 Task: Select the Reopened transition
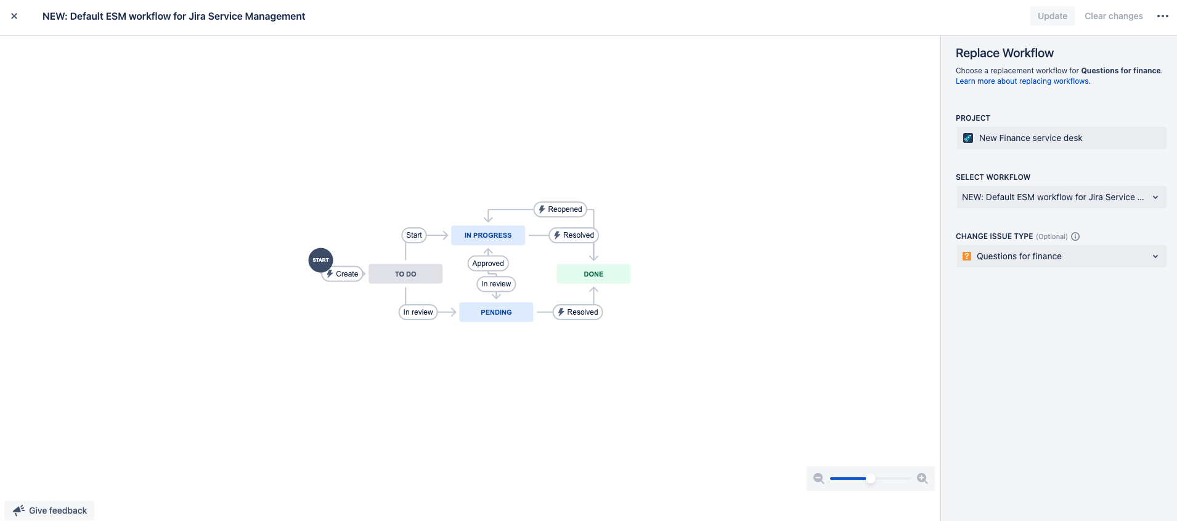(560, 209)
